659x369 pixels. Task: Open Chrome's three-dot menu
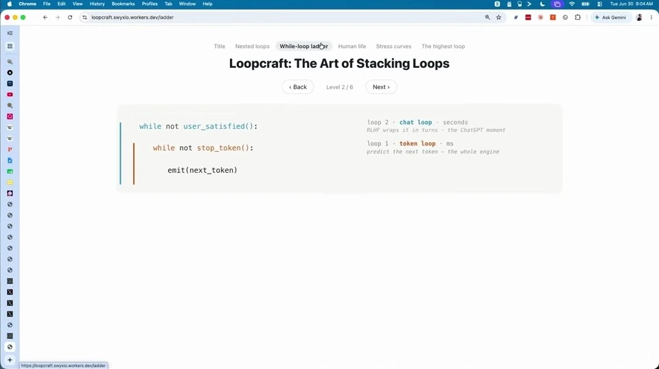pos(651,17)
